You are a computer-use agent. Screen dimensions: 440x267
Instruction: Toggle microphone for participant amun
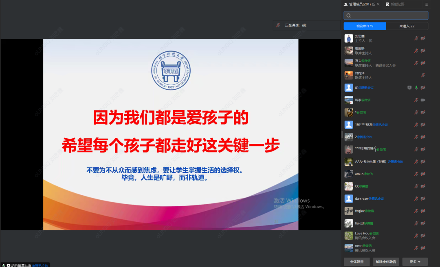(x=416, y=174)
